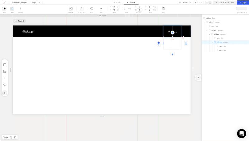The image size is (249, 141).
Task: Click the column layout icon right of selection
Action: coord(186,43)
